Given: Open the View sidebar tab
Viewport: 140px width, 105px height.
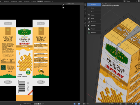Looking at the screenshot, I should (x=85, y=13).
